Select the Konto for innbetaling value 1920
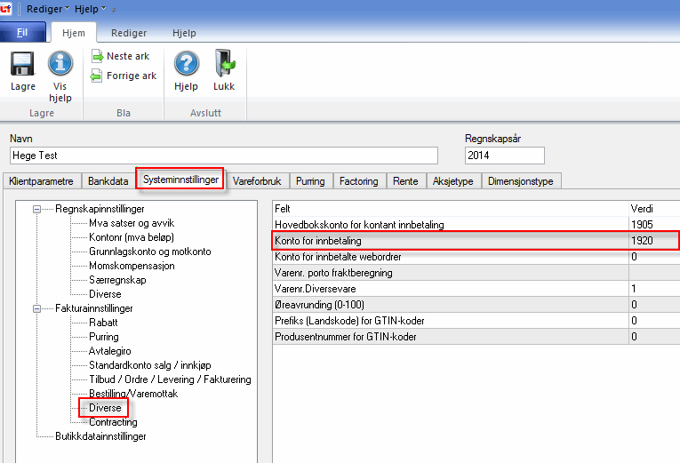This screenshot has height=463, width=680. 652,241
